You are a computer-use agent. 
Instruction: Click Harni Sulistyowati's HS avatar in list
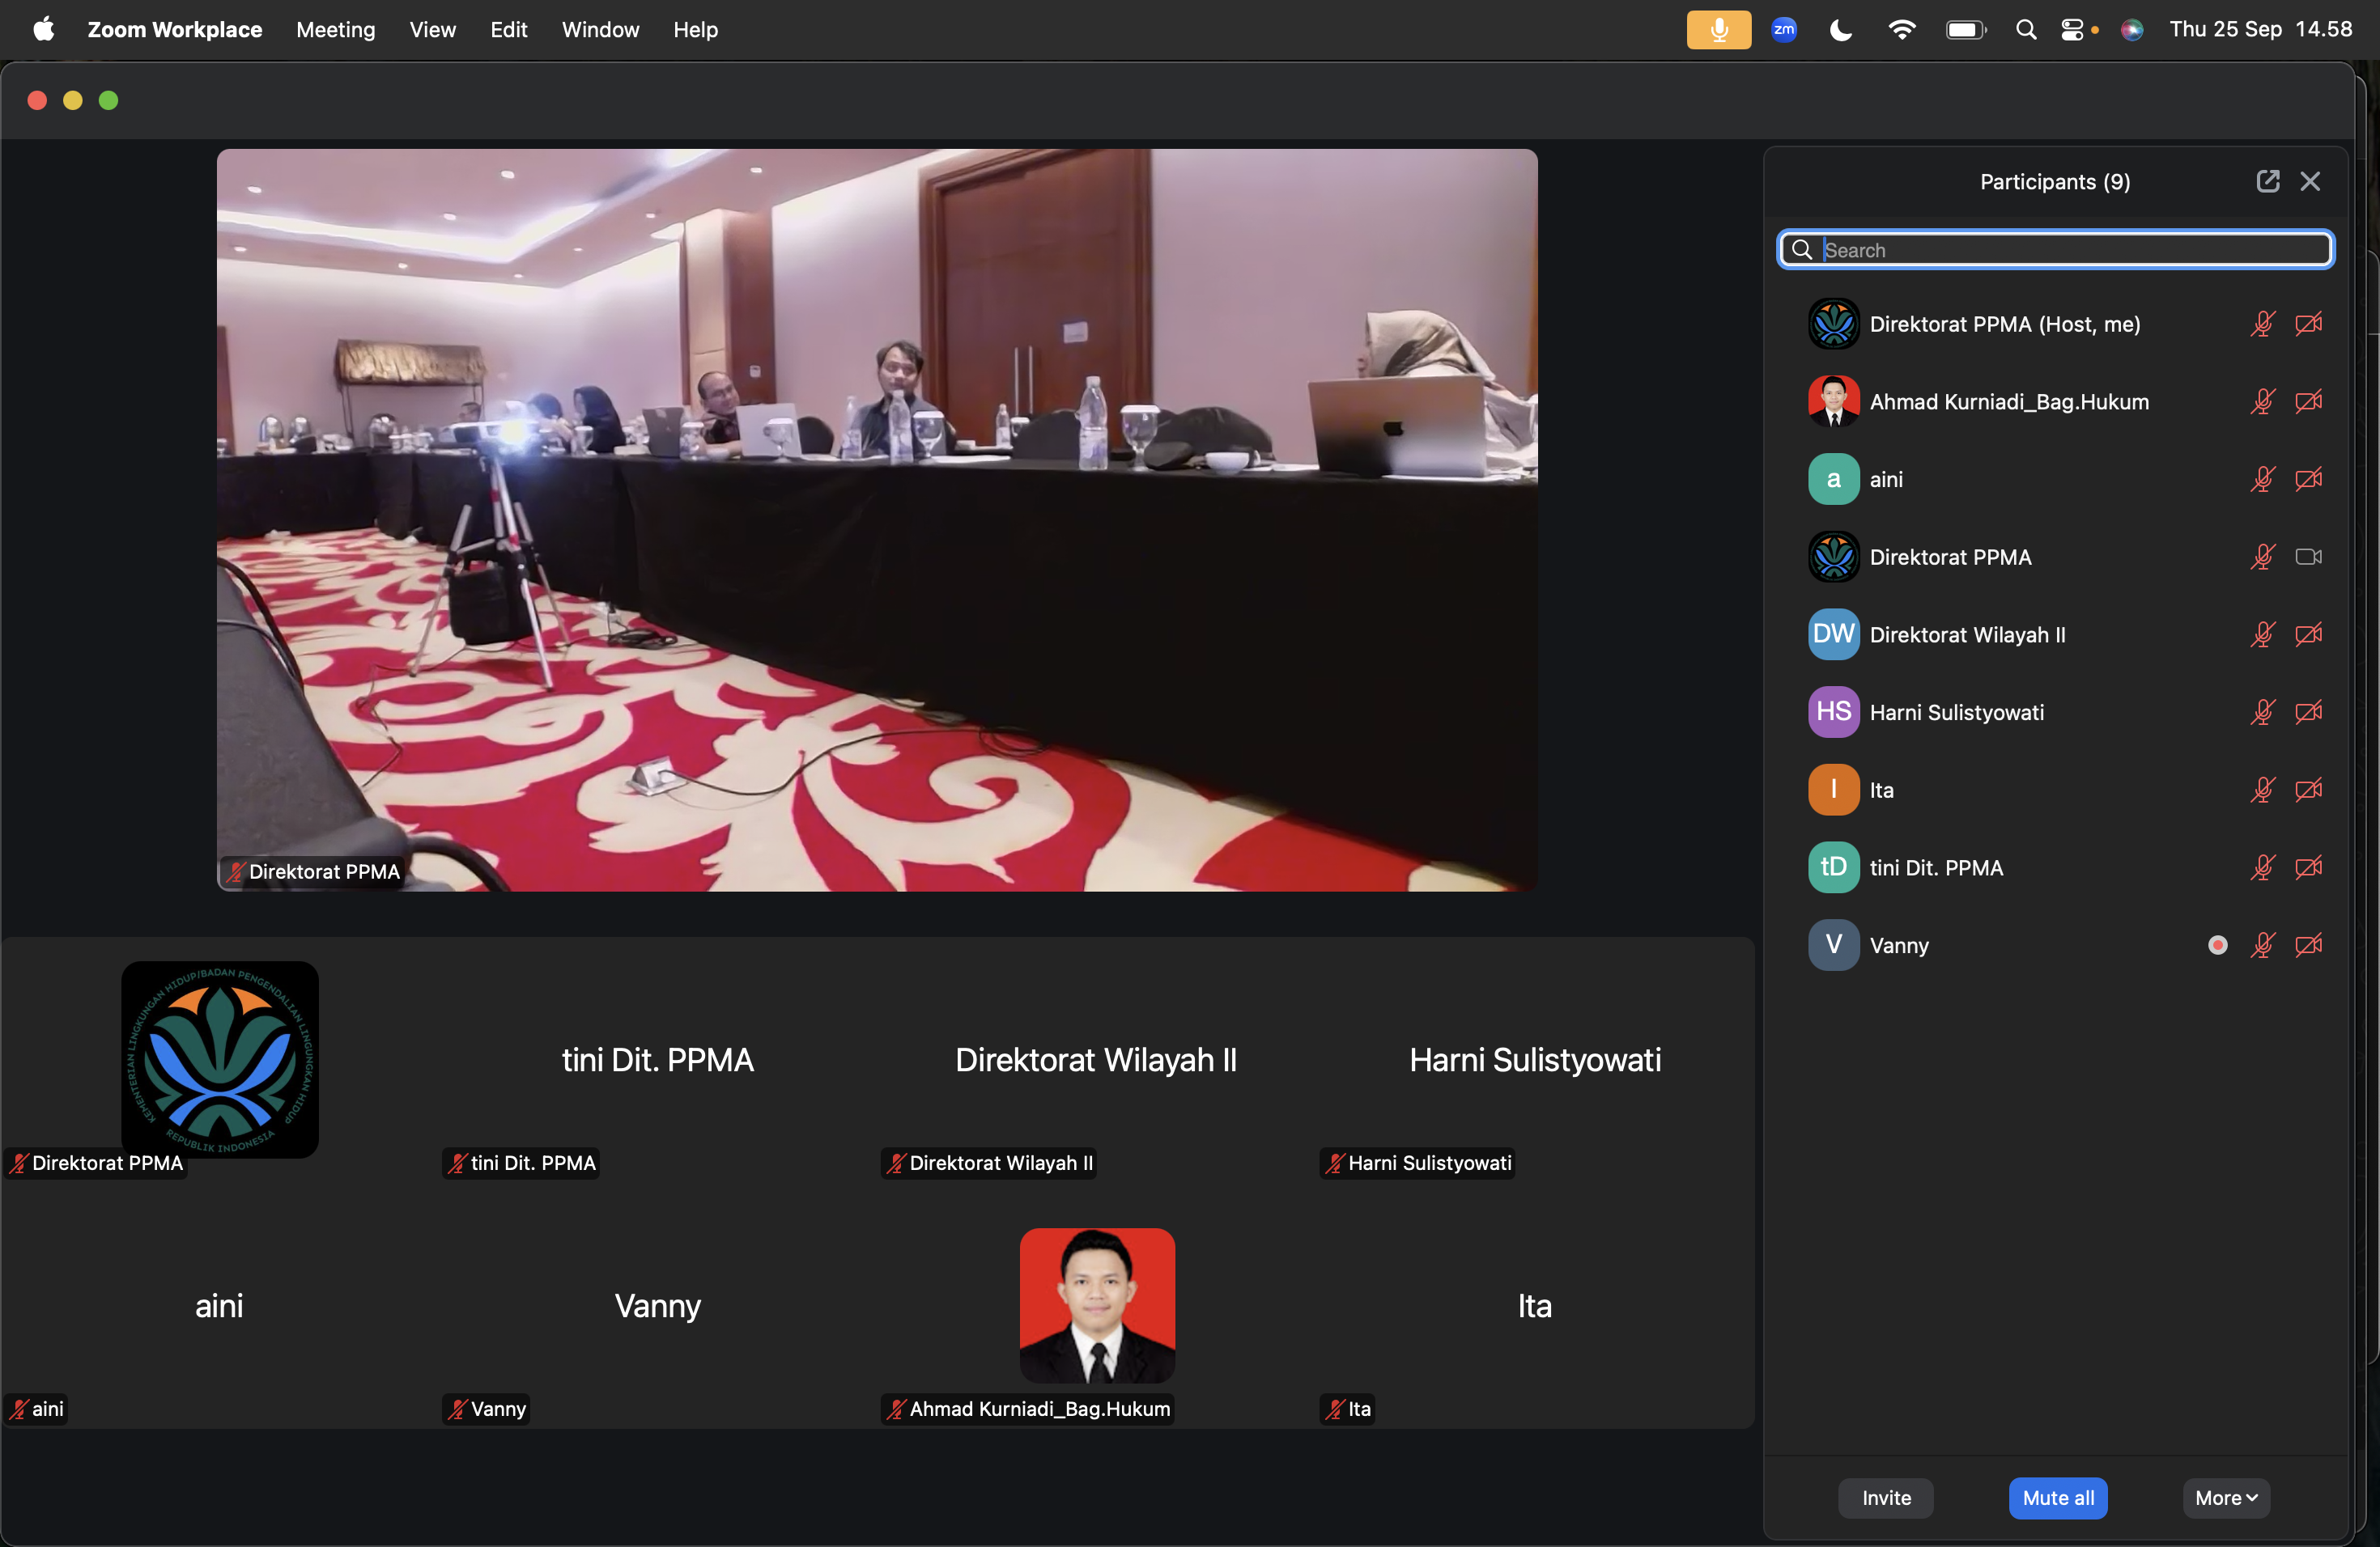(x=1833, y=711)
